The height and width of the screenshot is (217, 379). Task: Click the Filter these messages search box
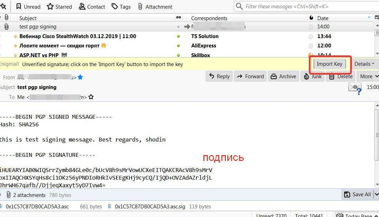tap(306, 7)
